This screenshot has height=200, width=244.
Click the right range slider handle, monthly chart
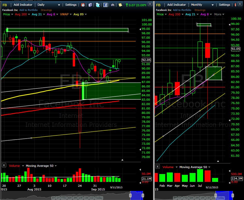[233, 195]
